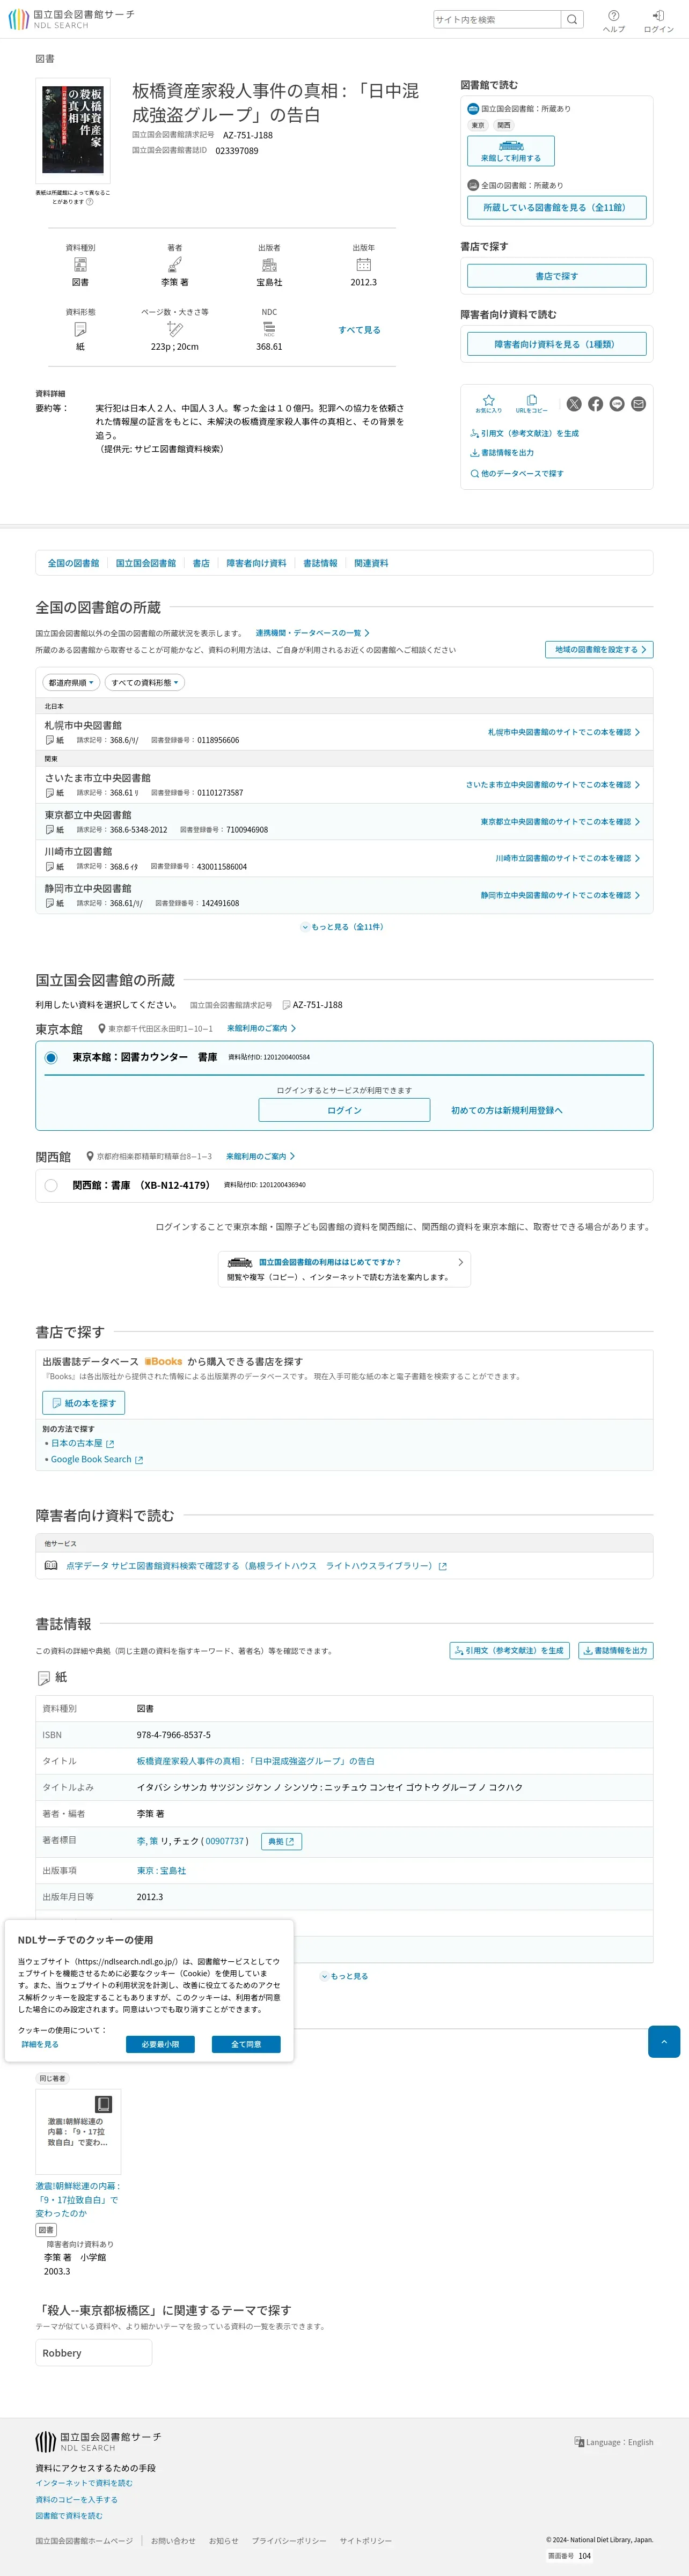Open the 都道府県順 sort dropdown

click(x=71, y=683)
